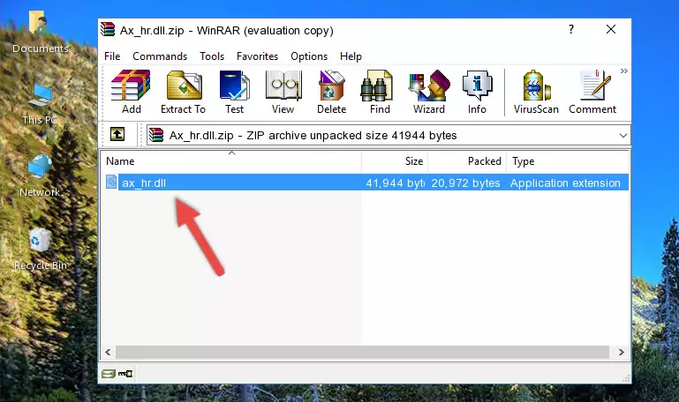Click the Comment toolbar icon
This screenshot has width=679, height=402.
click(x=592, y=92)
